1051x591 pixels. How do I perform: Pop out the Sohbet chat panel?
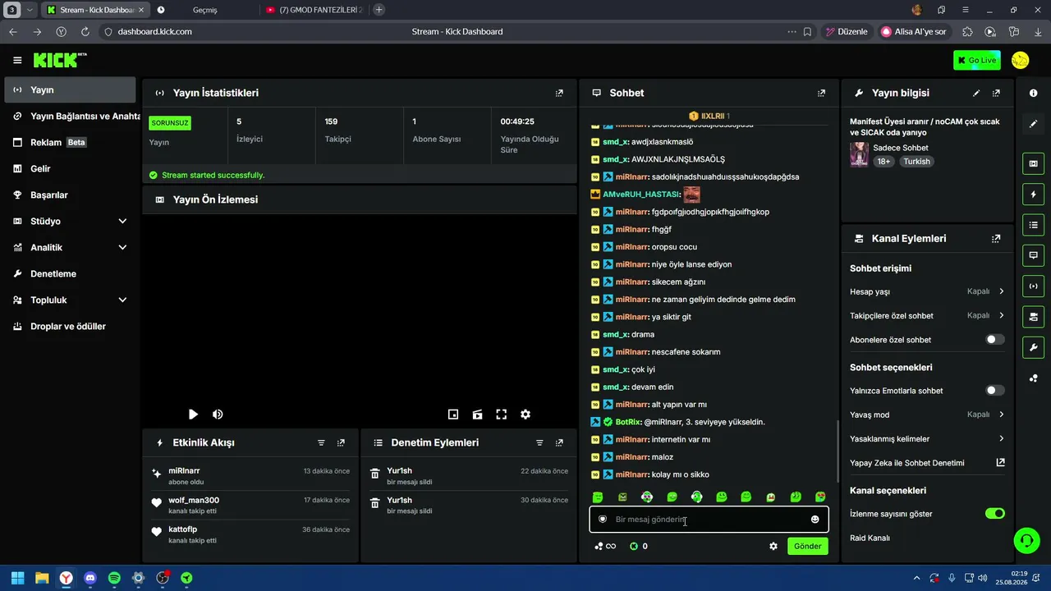pos(821,94)
